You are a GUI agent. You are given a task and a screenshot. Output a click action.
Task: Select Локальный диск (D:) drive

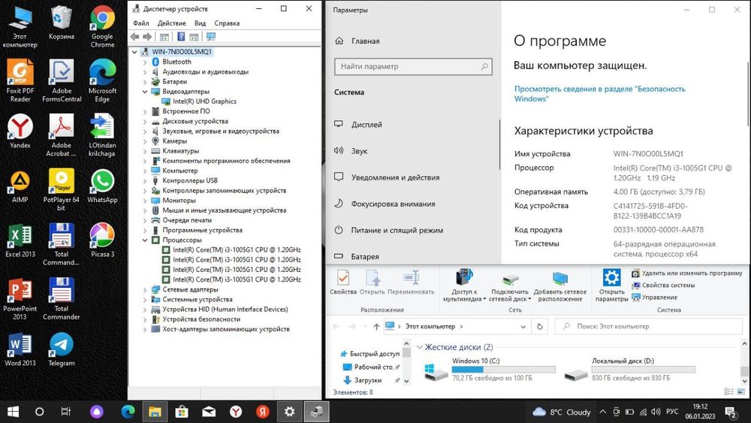629,370
